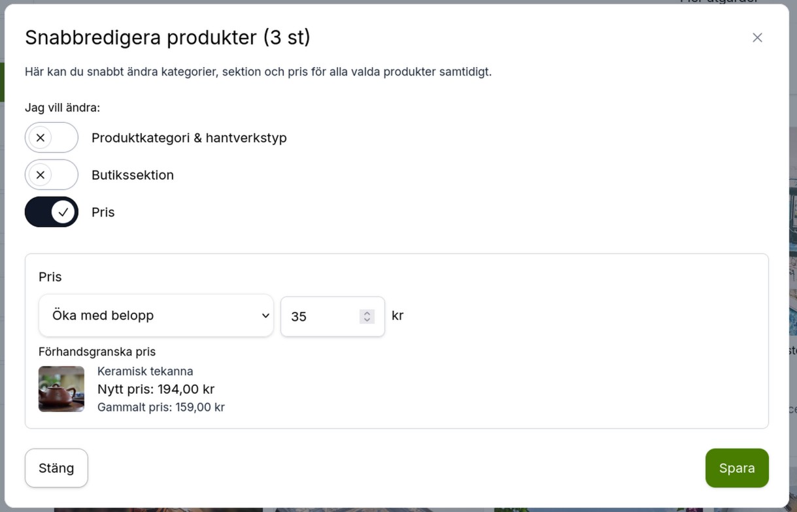
Task: Select a different price adjustment method
Action: (x=156, y=315)
